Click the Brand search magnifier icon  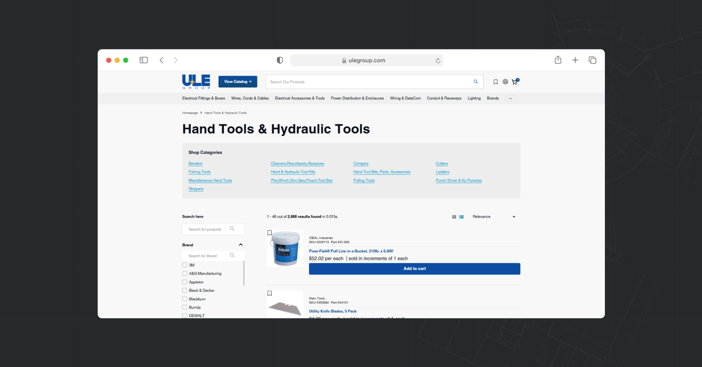232,255
